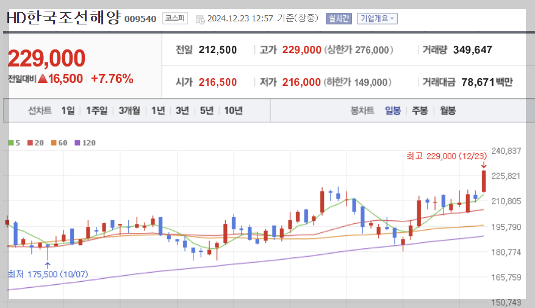Click the 상한가 276,000 text
Screen dimensions: 535x308
point(359,50)
